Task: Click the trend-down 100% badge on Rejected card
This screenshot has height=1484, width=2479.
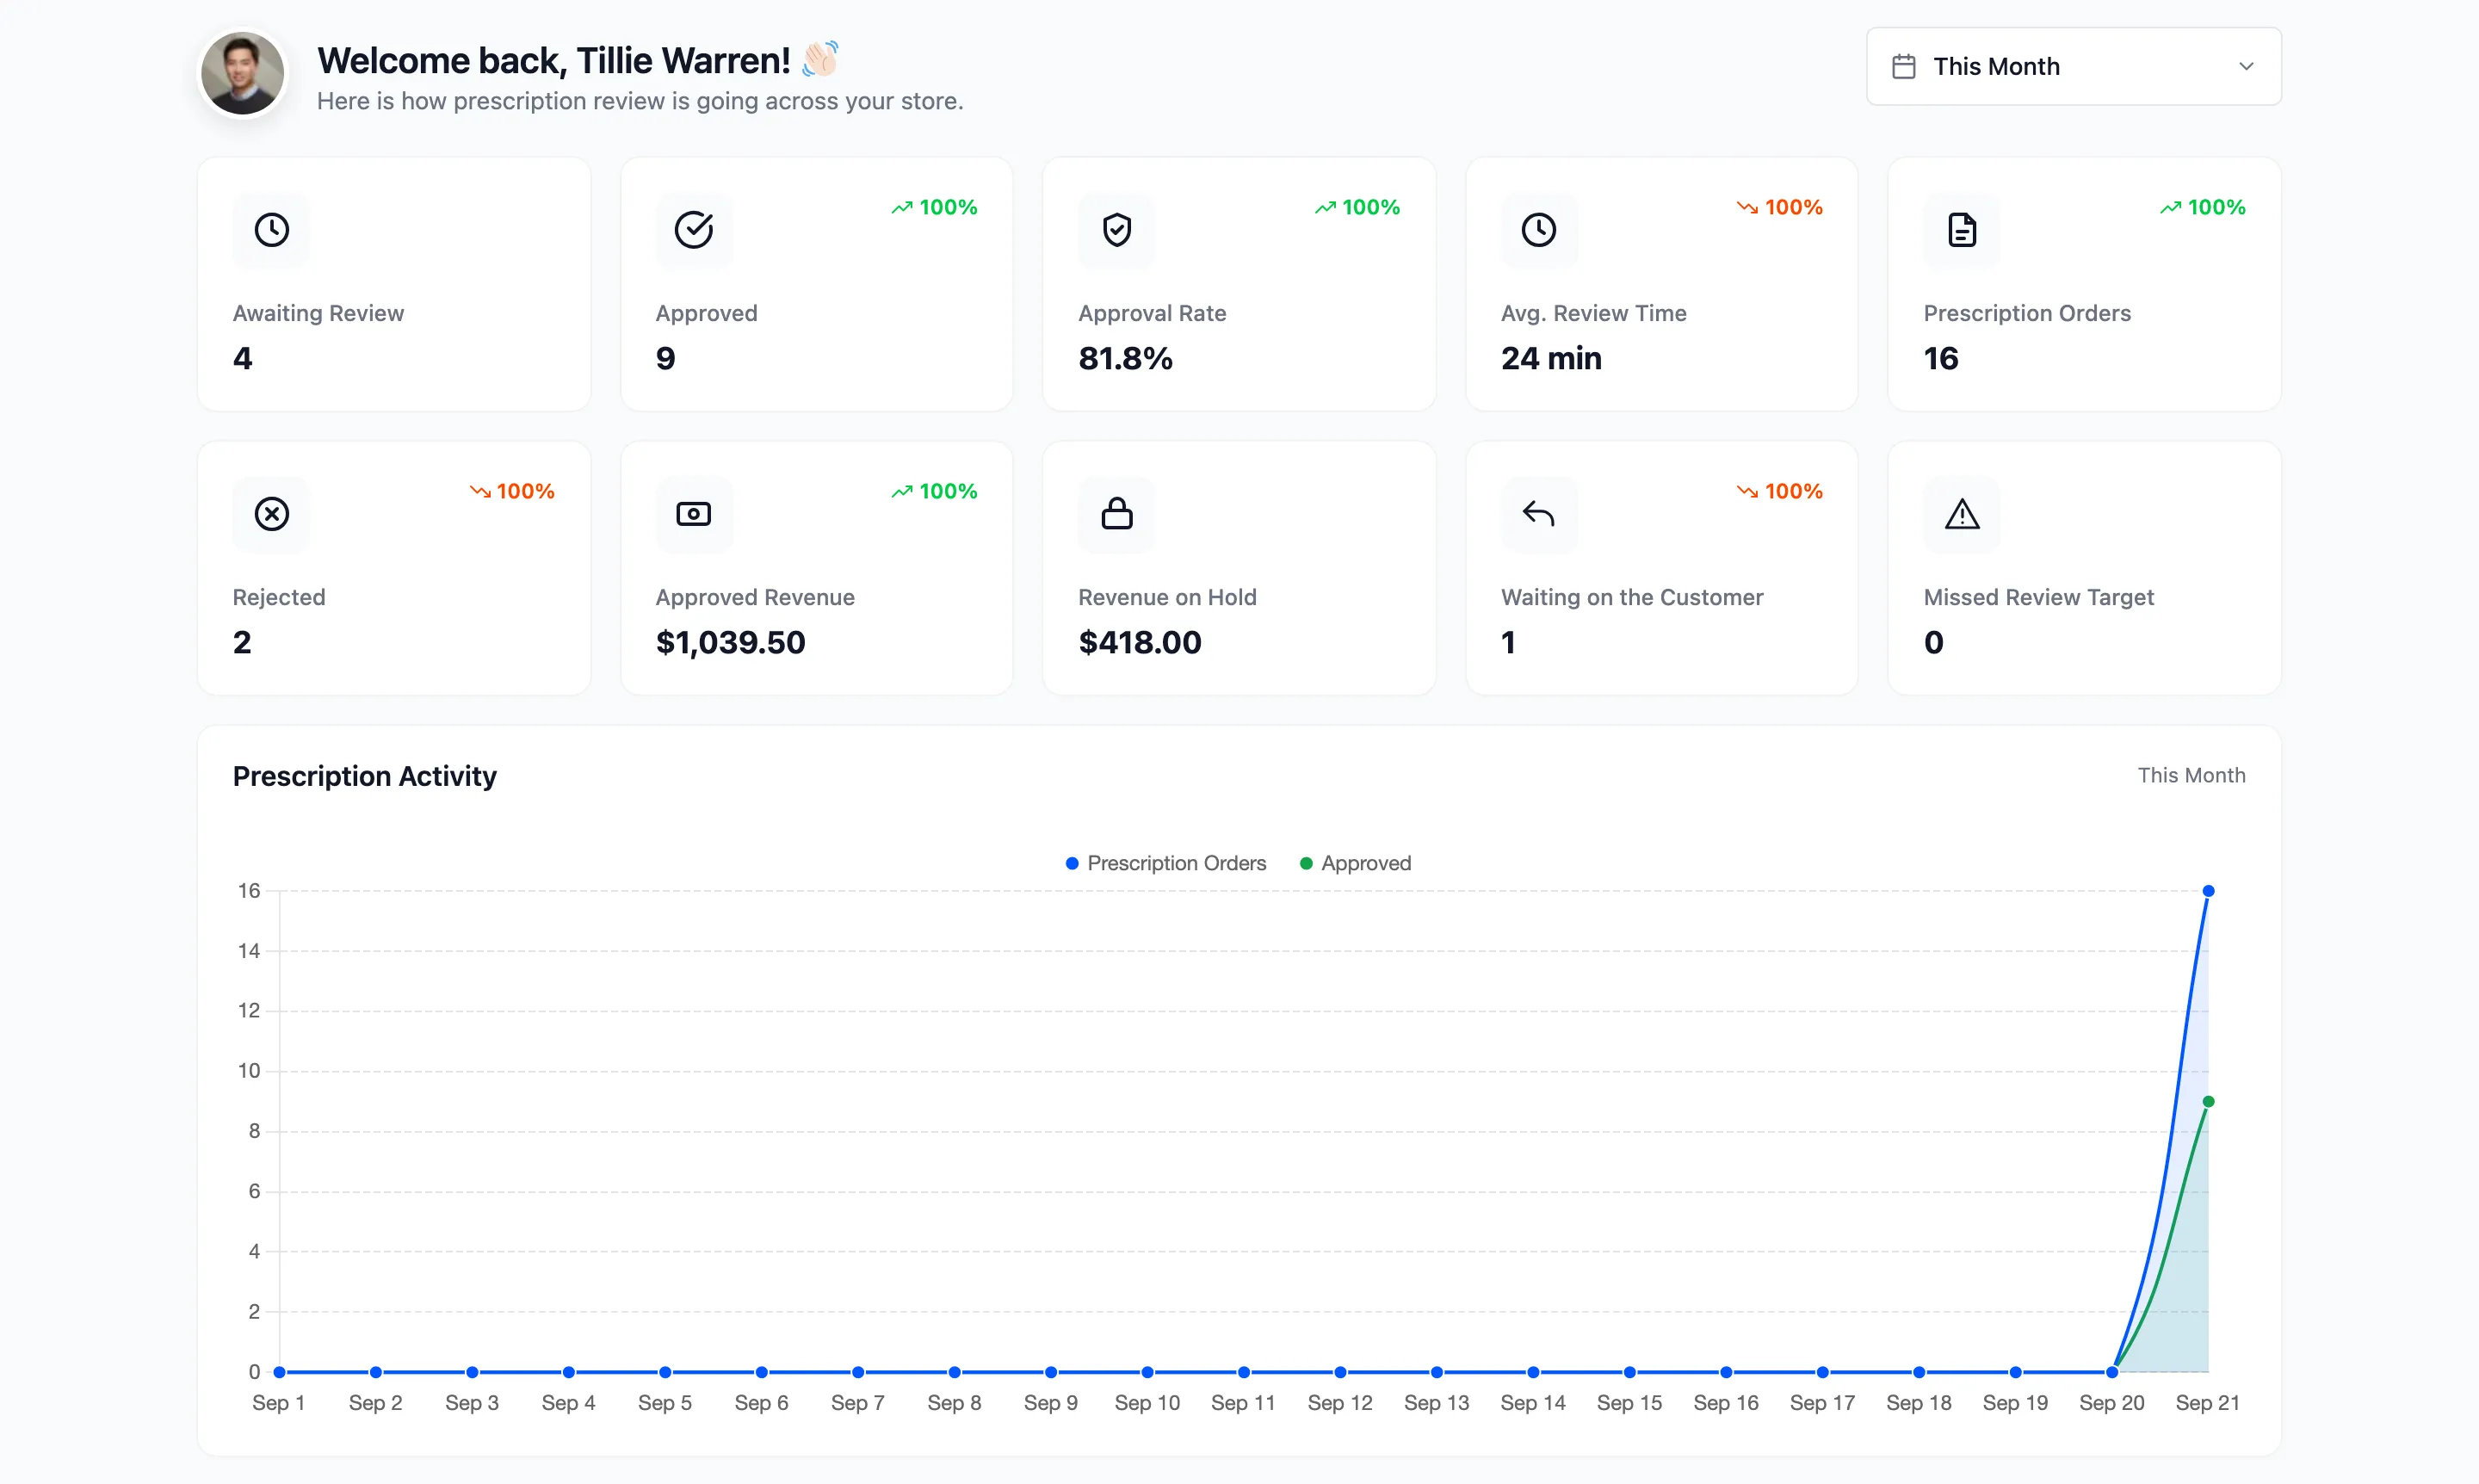Action: pyautogui.click(x=512, y=491)
